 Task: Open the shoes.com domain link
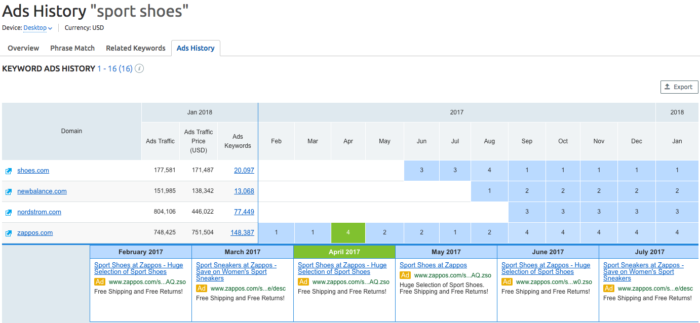pyautogui.click(x=33, y=171)
